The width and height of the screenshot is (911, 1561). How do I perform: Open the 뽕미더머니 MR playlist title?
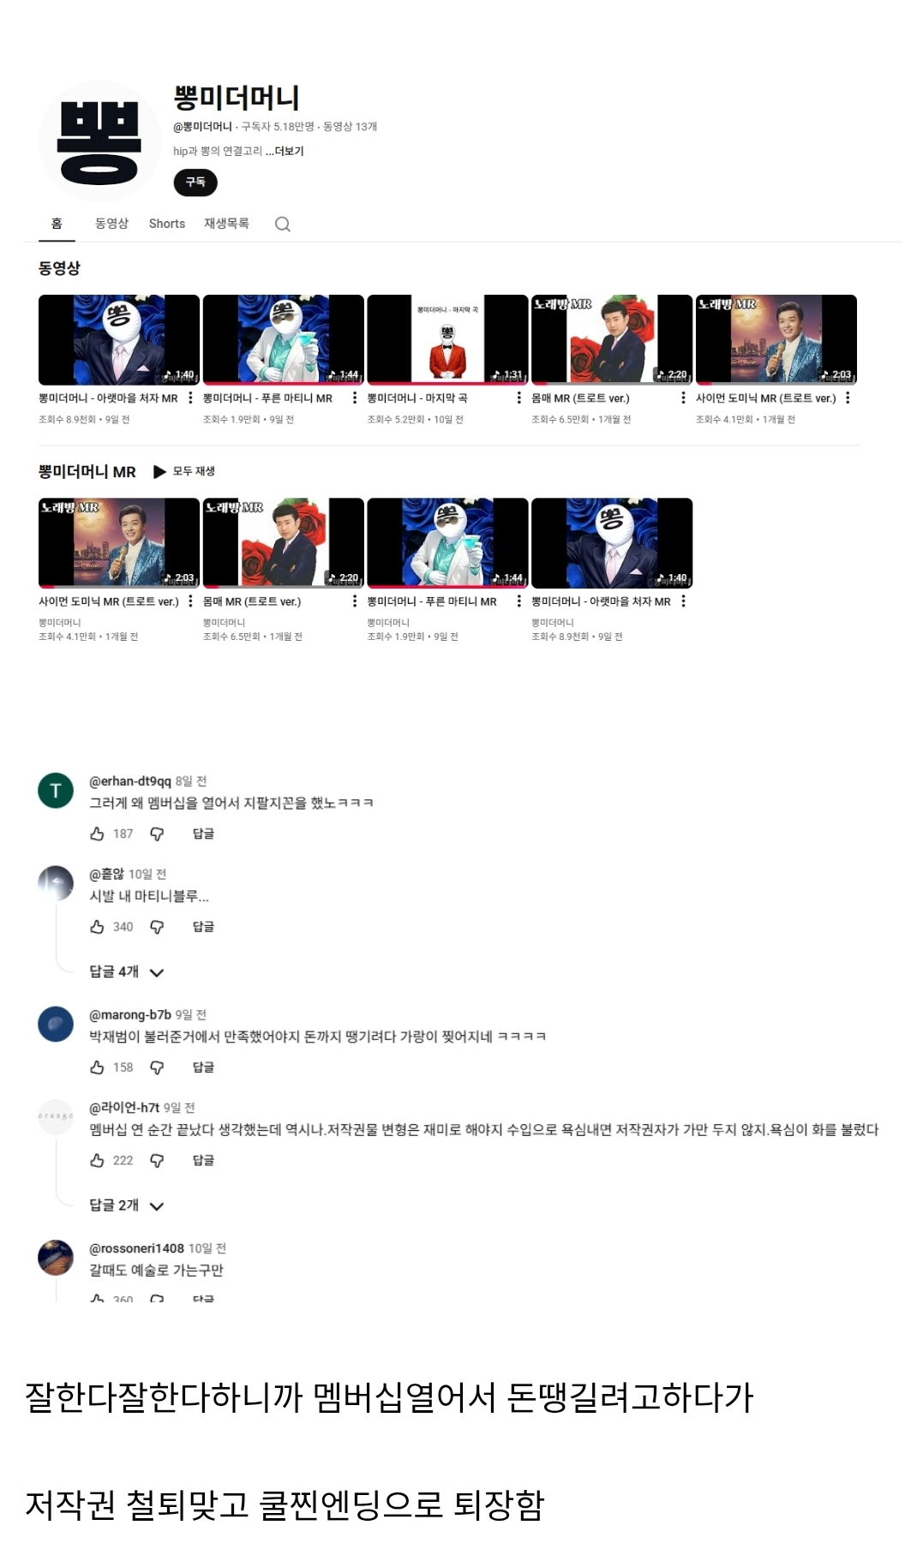click(x=87, y=472)
